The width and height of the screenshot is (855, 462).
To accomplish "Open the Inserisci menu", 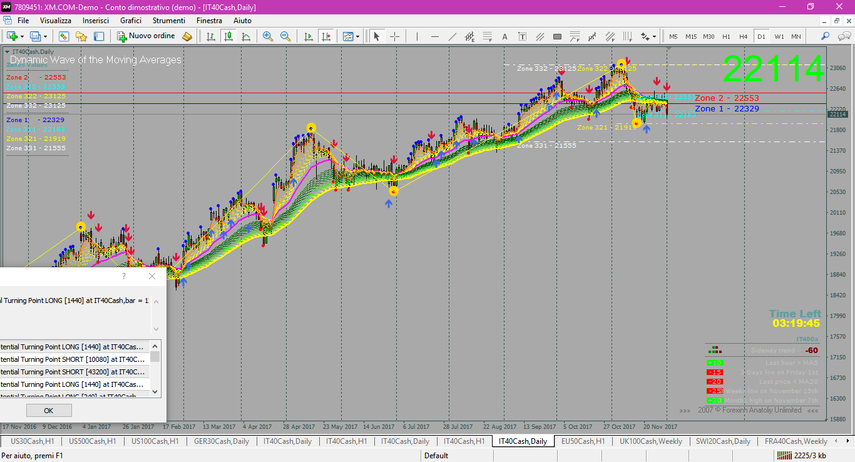I will pyautogui.click(x=96, y=21).
